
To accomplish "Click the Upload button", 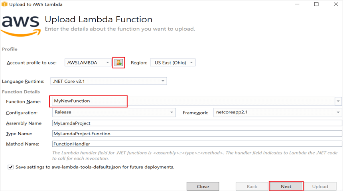I will click(x=320, y=186).
